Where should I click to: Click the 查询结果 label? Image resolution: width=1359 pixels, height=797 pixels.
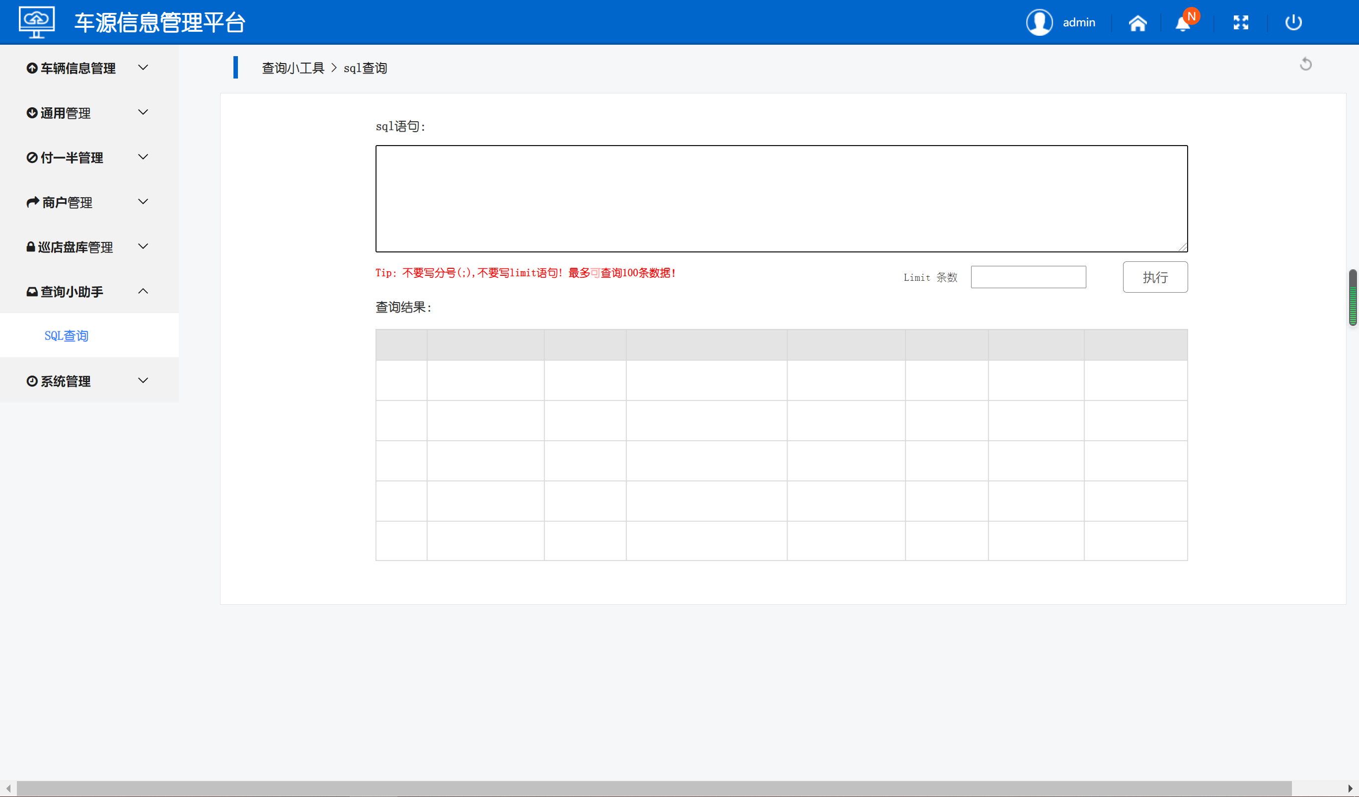pos(403,308)
